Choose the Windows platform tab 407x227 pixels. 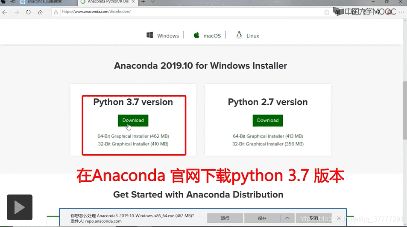[x=163, y=35]
